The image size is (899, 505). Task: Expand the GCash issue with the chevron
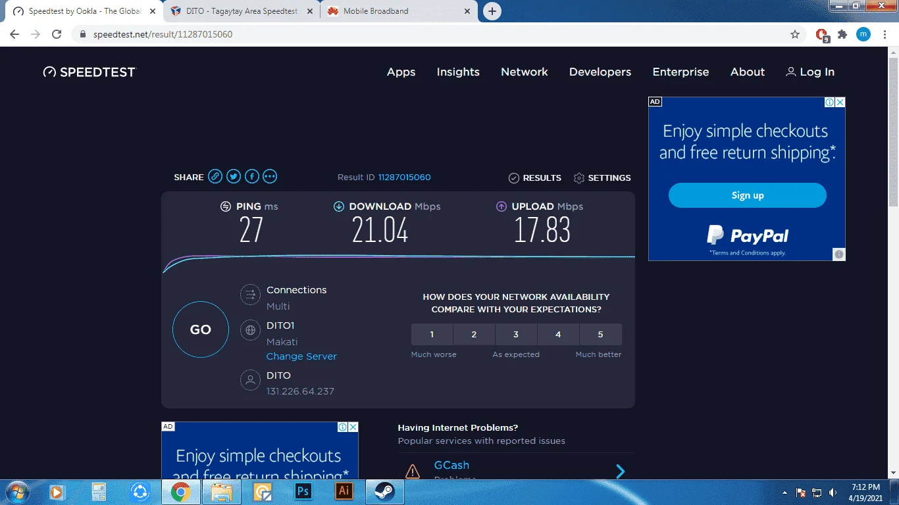620,471
